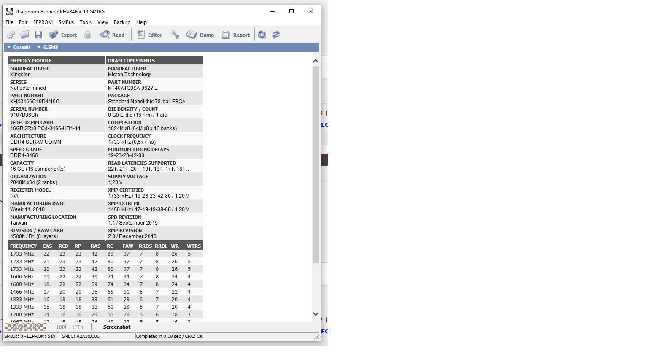Click the XMP Certified profile value

click(x=148, y=196)
